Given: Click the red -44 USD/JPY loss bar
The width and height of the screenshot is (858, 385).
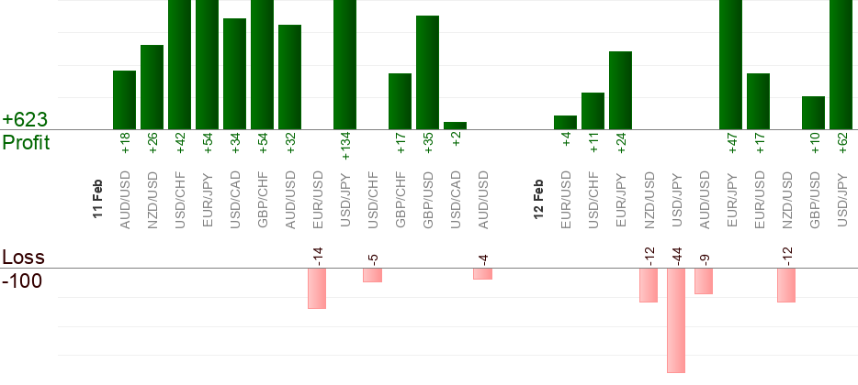Looking at the screenshot, I should click(x=676, y=320).
